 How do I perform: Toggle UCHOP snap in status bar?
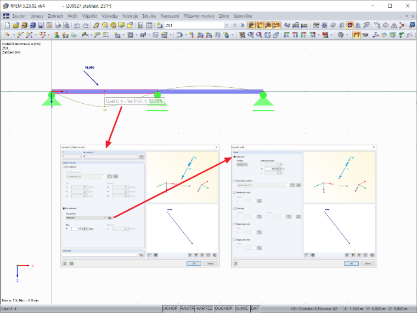tap(170, 308)
